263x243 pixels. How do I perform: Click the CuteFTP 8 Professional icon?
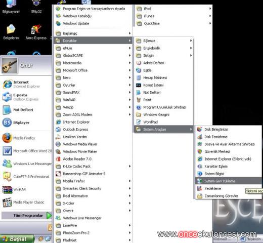(x=7, y=177)
